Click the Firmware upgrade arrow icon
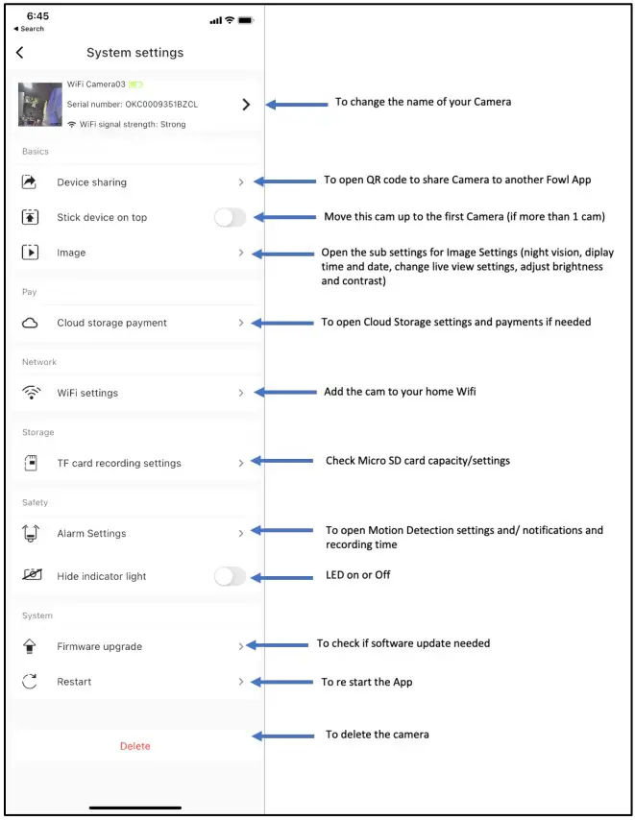 tap(30, 646)
